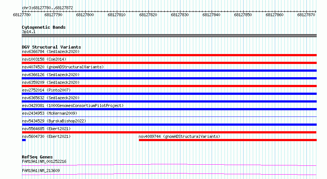Click ruler position 68127790
The height and width of the screenshot is (179, 327).
[x=53, y=15]
